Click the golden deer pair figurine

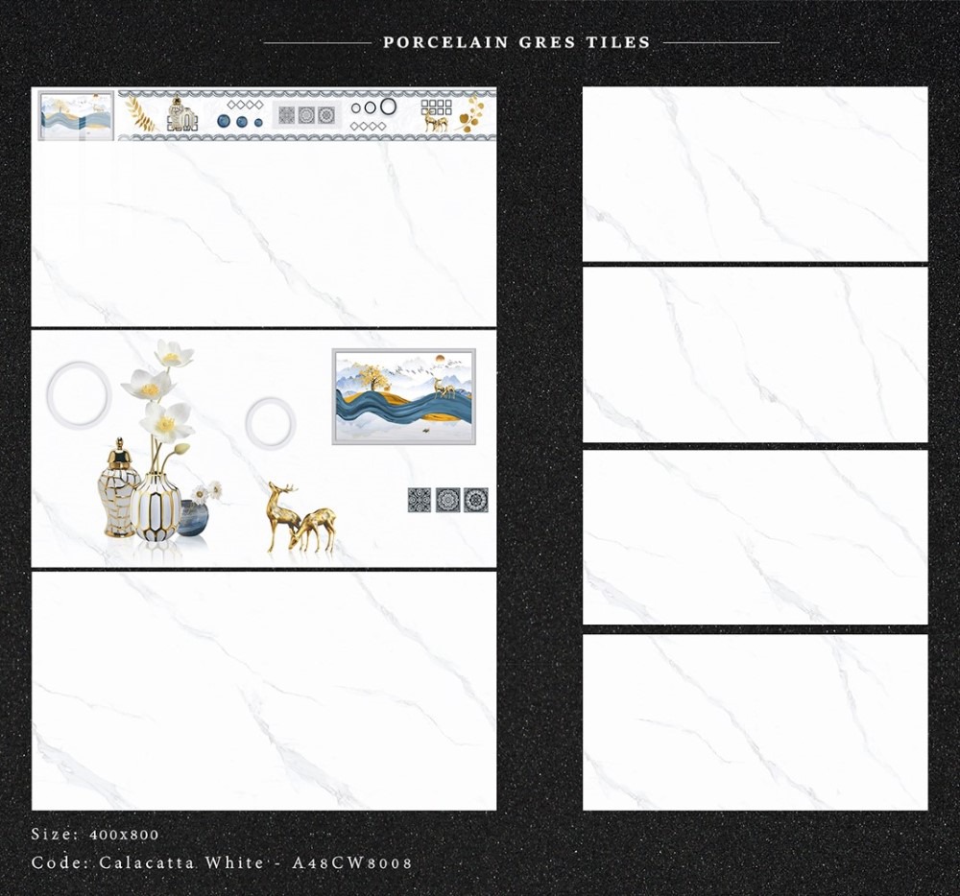300,519
